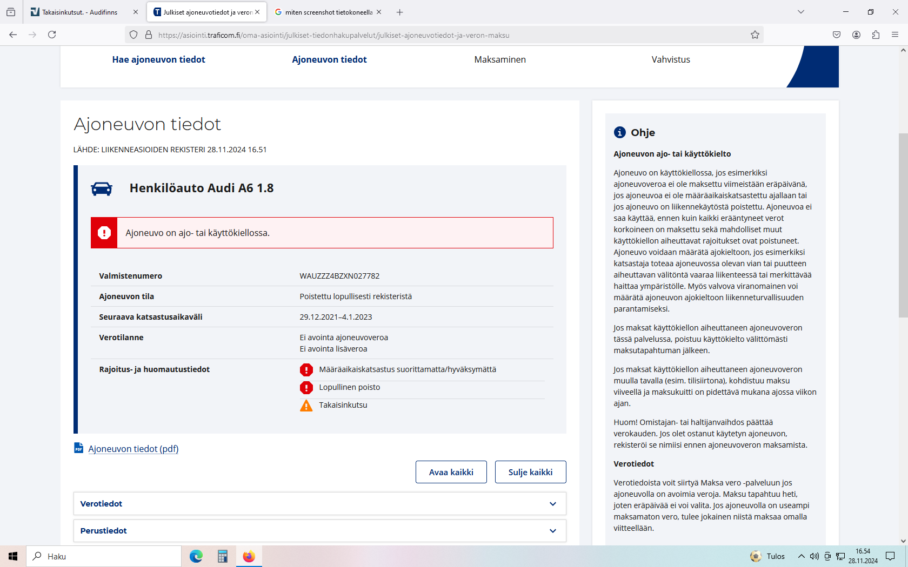The image size is (908, 567).
Task: Open Calculator from the taskbar
Action: click(222, 556)
